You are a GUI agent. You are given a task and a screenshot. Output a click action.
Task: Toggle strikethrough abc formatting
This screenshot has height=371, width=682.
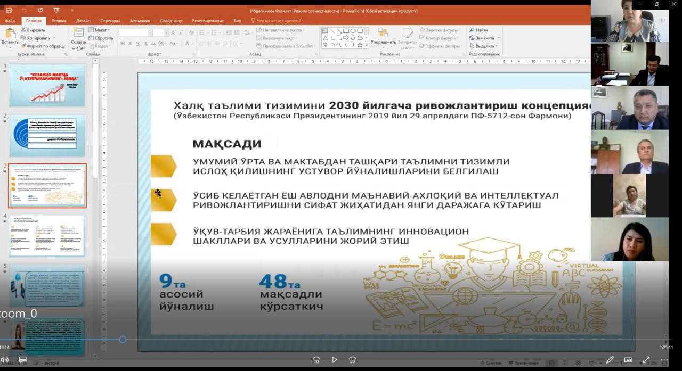[153, 44]
